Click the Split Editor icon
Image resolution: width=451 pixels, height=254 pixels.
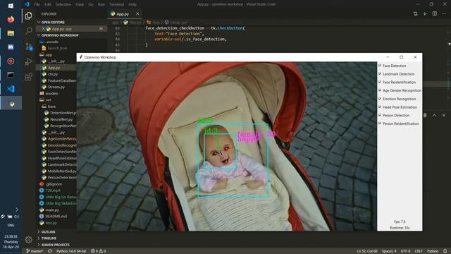coord(435,14)
